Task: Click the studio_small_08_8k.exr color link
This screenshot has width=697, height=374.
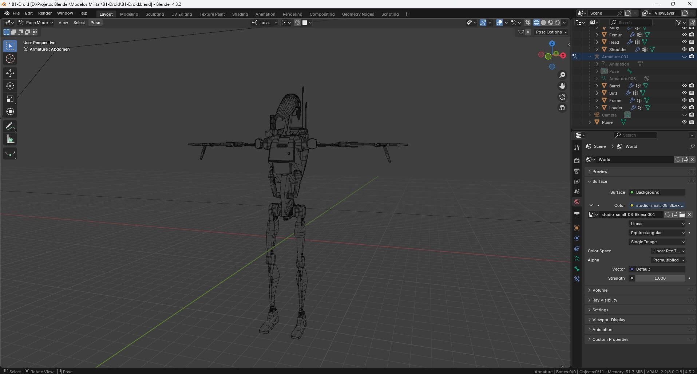Action: 657,205
